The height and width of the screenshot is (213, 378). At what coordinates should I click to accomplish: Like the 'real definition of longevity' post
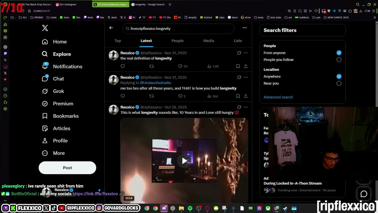coord(183,66)
